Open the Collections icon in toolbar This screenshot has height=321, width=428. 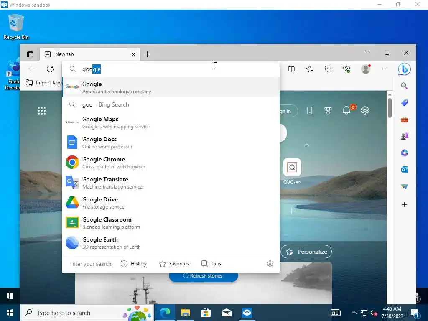pos(328,69)
